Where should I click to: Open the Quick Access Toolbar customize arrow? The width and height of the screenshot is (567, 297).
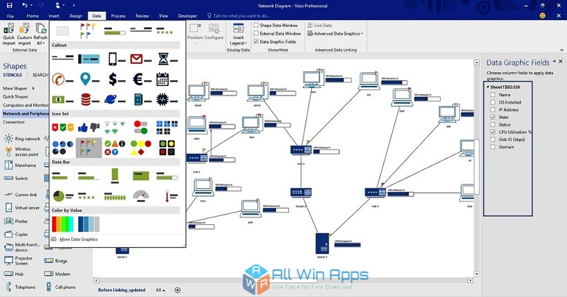tap(74, 6)
